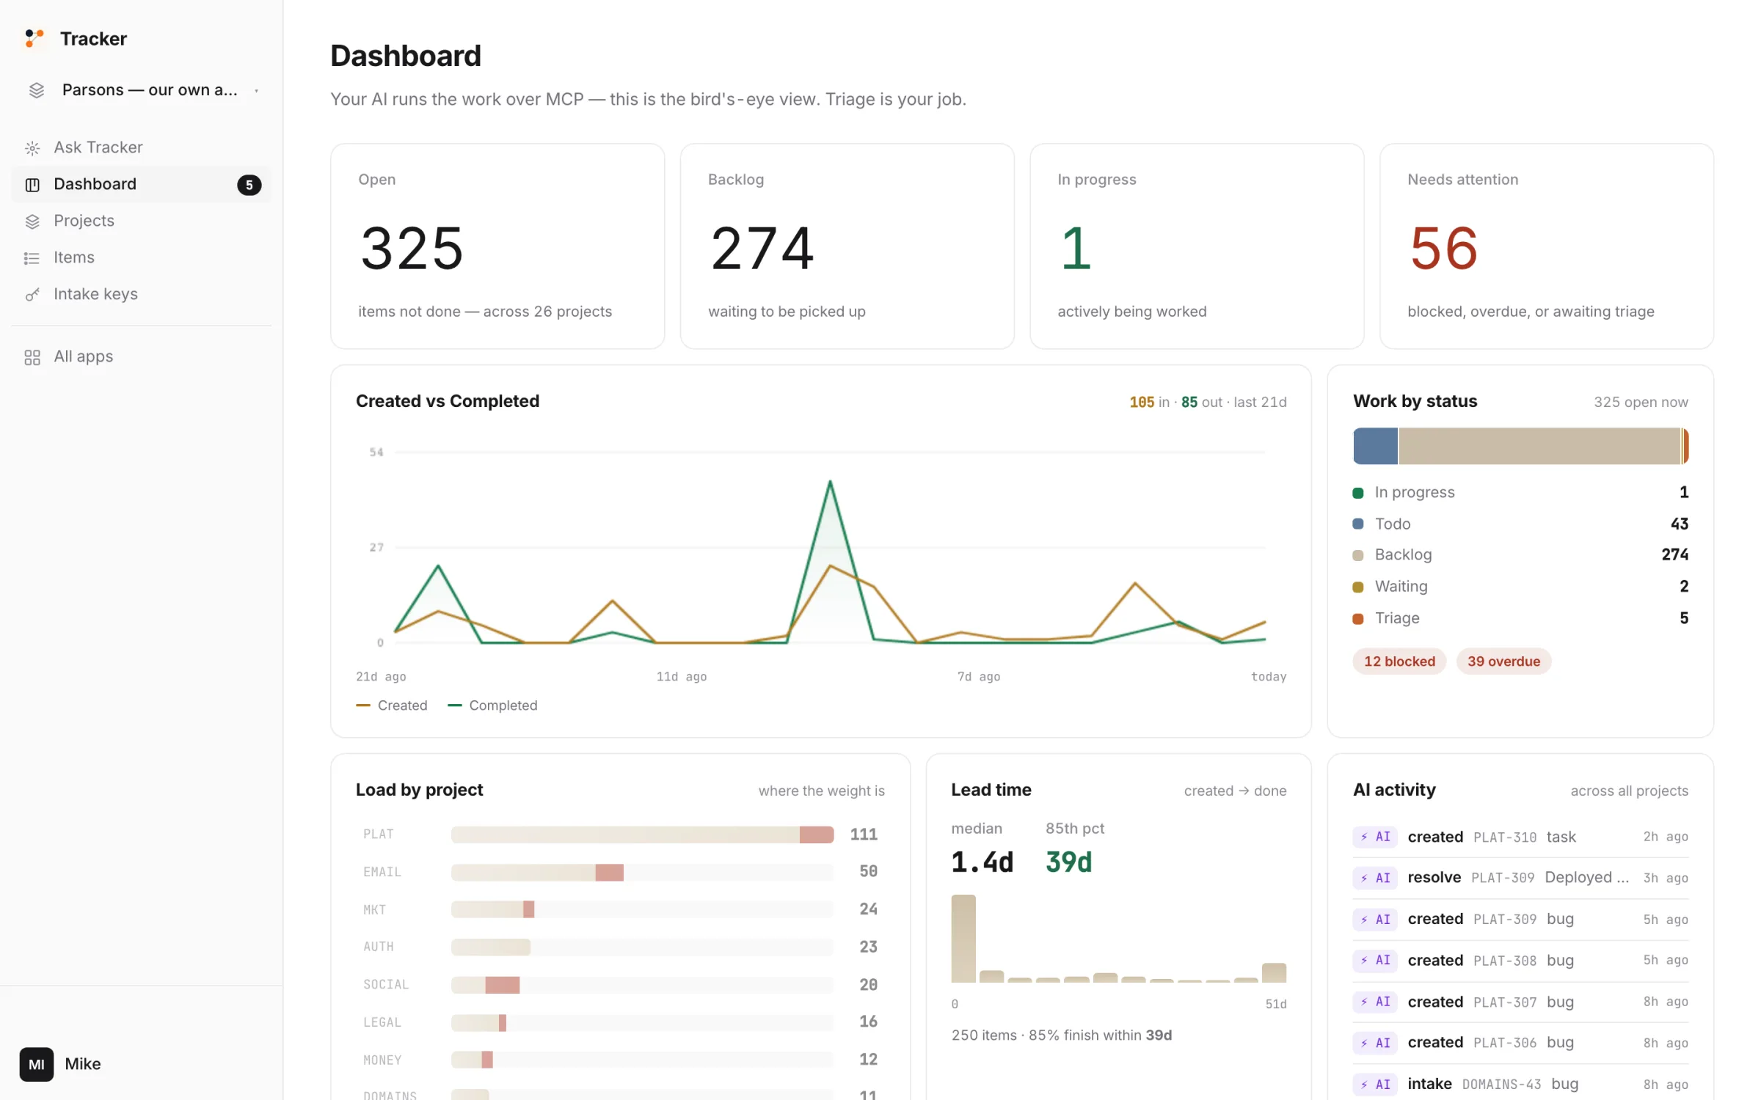Open Ask Tracker in the sidebar

coord(142,147)
